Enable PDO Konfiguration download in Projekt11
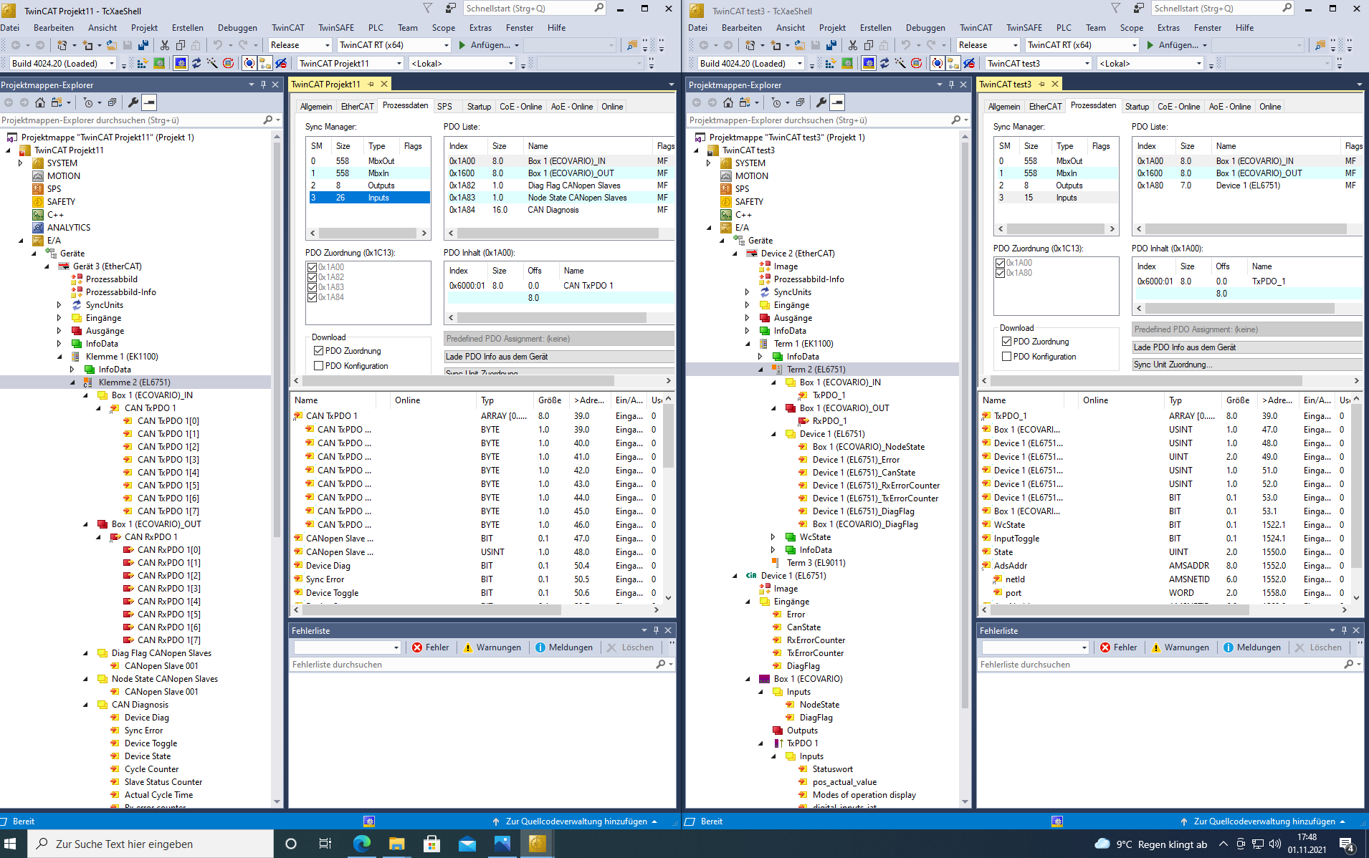 click(x=318, y=366)
